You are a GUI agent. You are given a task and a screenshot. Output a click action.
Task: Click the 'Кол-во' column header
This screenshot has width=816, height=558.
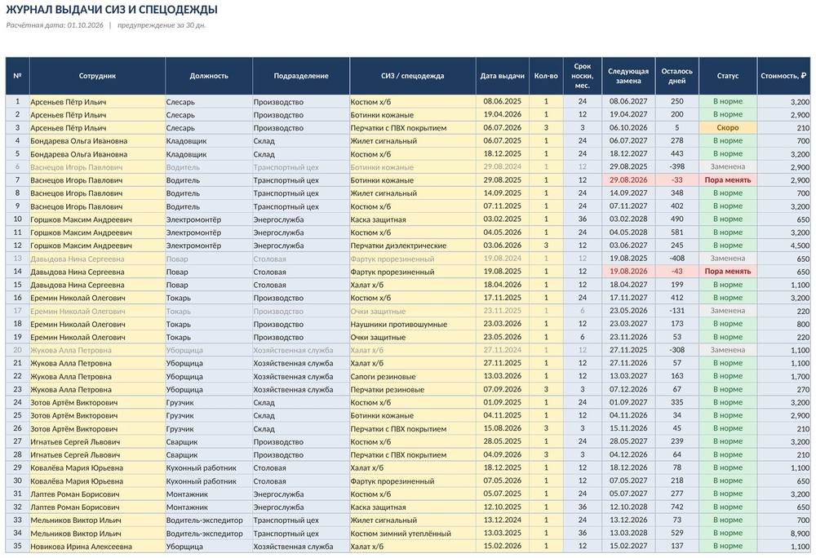tap(546, 76)
